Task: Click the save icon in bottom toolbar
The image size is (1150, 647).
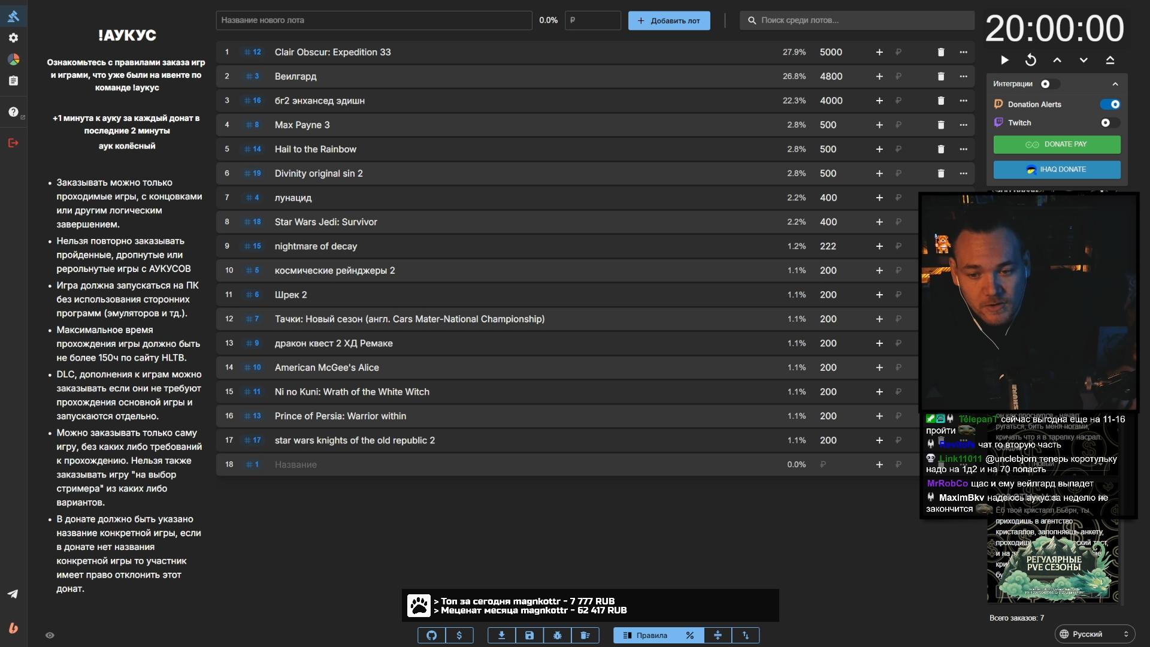Action: coord(529,636)
